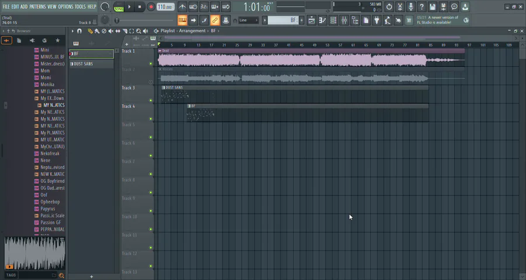Click the Save floppy disk icon
Viewport: 526px width, 280px height.
pyautogui.click(x=432, y=6)
